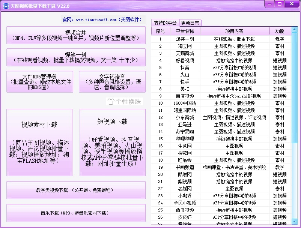Open 短视频下载 module

tap(113, 142)
